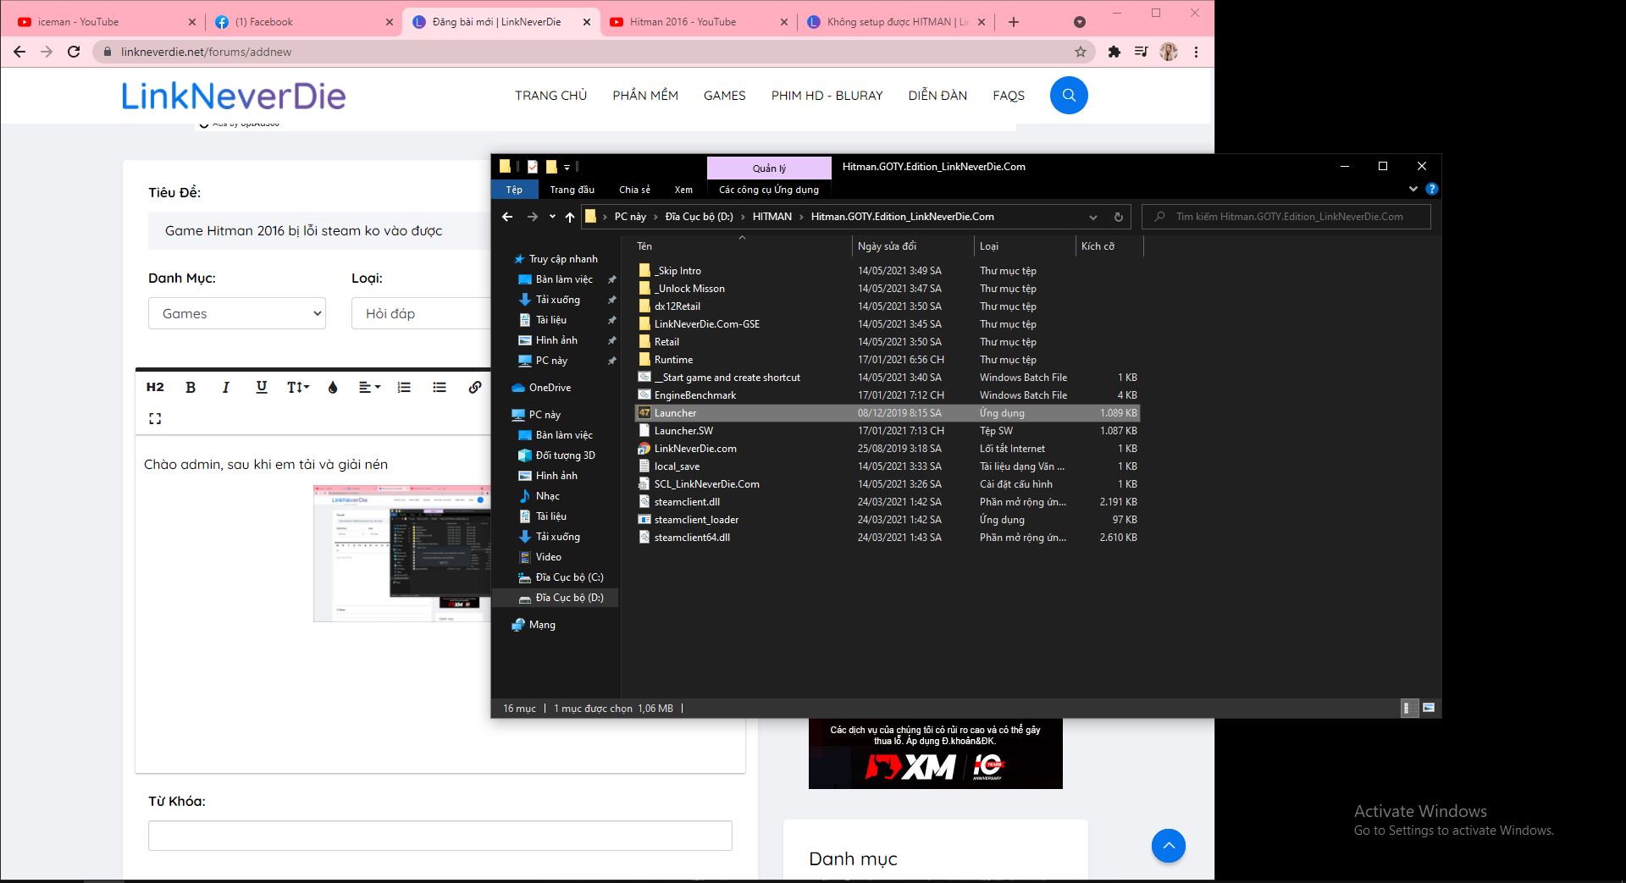Open the text color droplet tool
Viewport: 1626px width, 883px height.
tap(333, 387)
